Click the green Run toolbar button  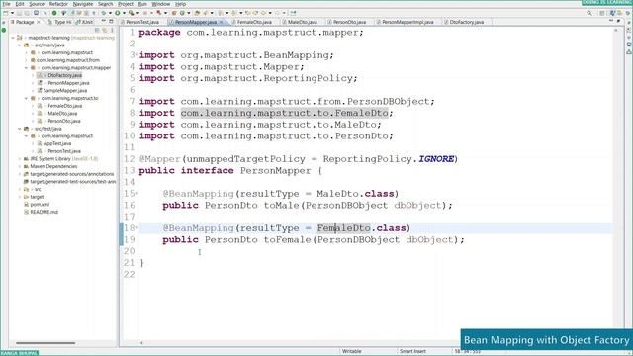(118, 13)
